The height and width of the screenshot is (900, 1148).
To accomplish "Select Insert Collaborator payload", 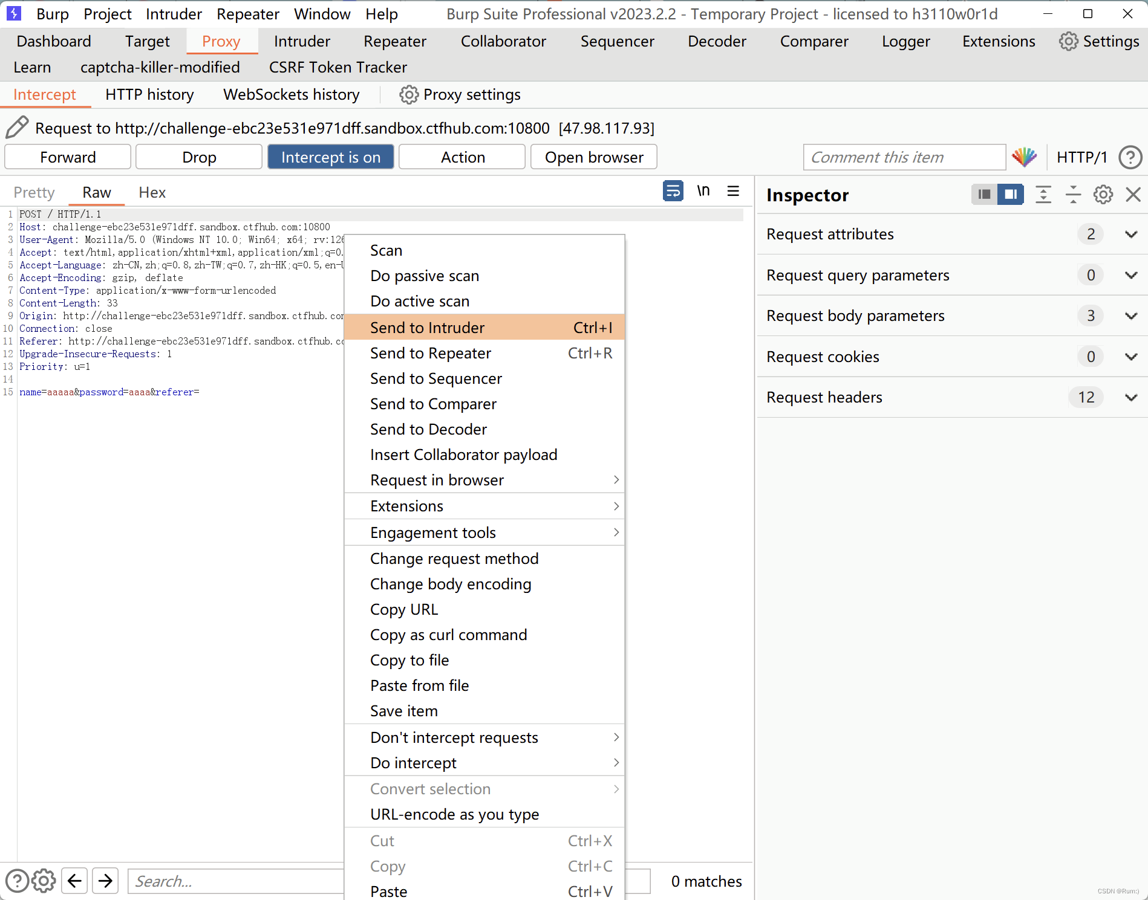I will (x=484, y=455).
